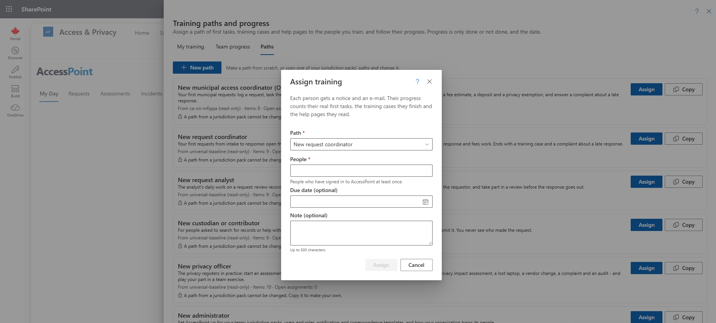716x323 pixels.
Task: Assign the New administrator path
Action: pyautogui.click(x=646, y=317)
